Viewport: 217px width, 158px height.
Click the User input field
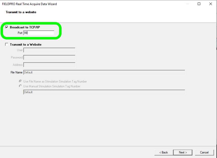[x=49, y=50]
